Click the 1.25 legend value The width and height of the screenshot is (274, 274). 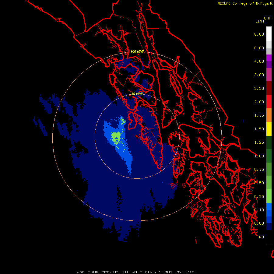tap(259, 142)
